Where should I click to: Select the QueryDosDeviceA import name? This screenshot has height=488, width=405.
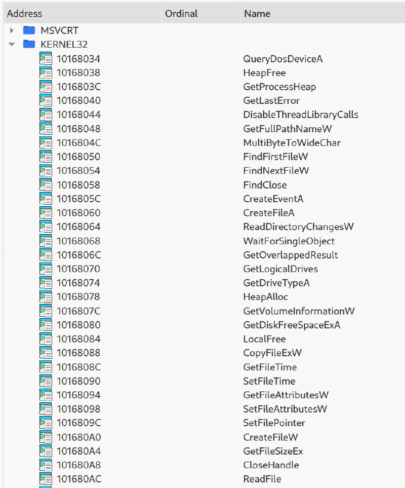(283, 59)
